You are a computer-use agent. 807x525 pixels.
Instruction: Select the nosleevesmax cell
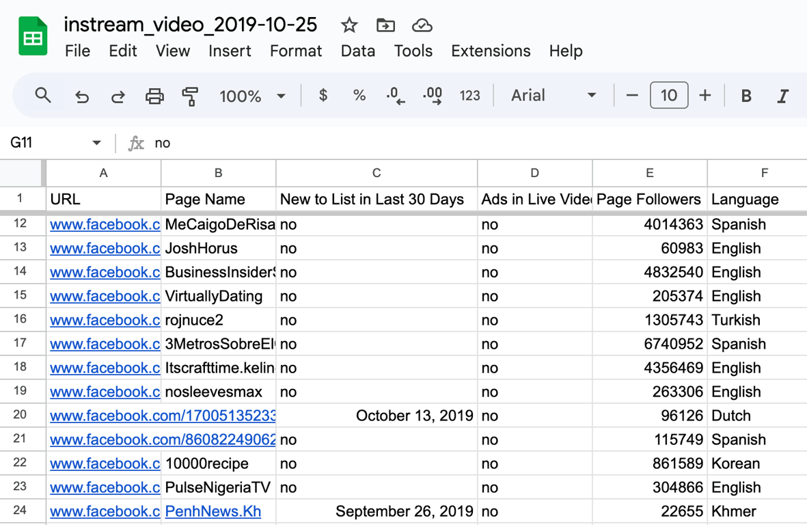(x=218, y=392)
